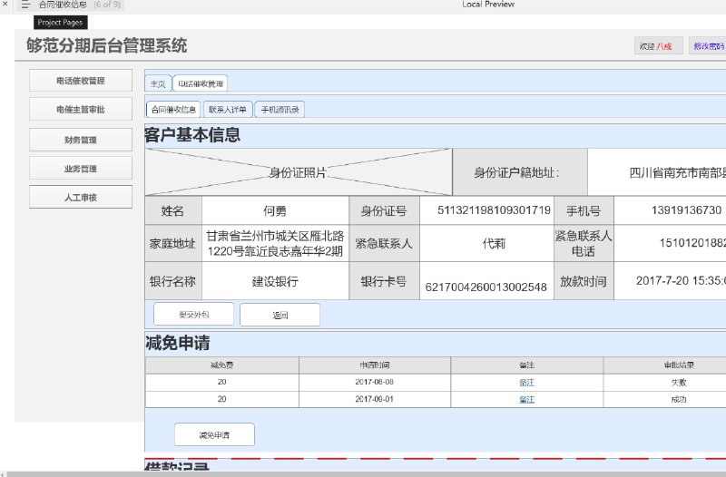Open 业务管理 in the sidebar

[81, 169]
